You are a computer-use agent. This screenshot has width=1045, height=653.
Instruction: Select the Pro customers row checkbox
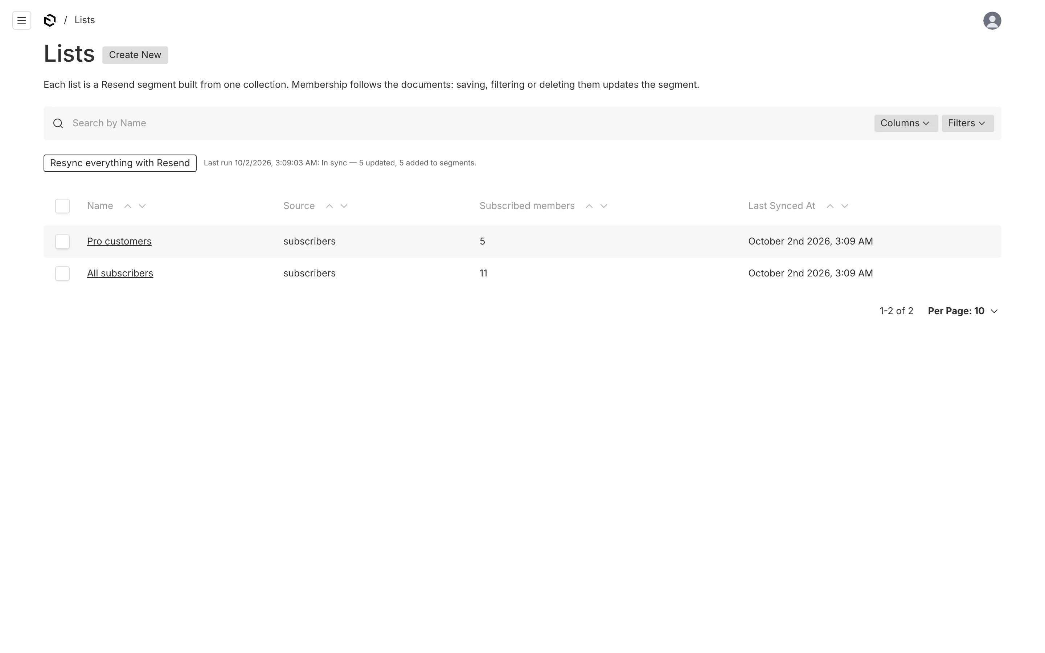(x=62, y=241)
